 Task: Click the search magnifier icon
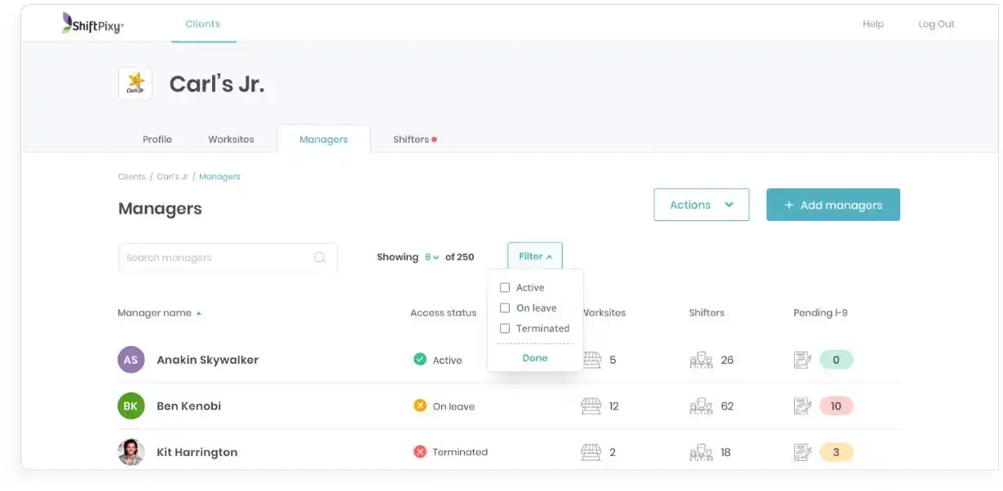tap(320, 258)
